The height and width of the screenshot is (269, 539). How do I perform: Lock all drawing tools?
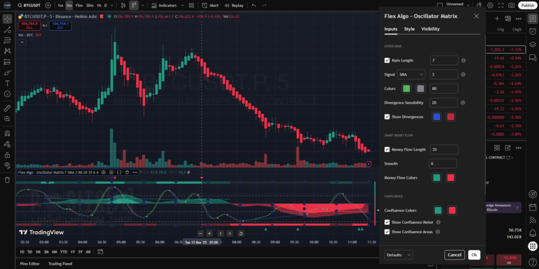7,154
